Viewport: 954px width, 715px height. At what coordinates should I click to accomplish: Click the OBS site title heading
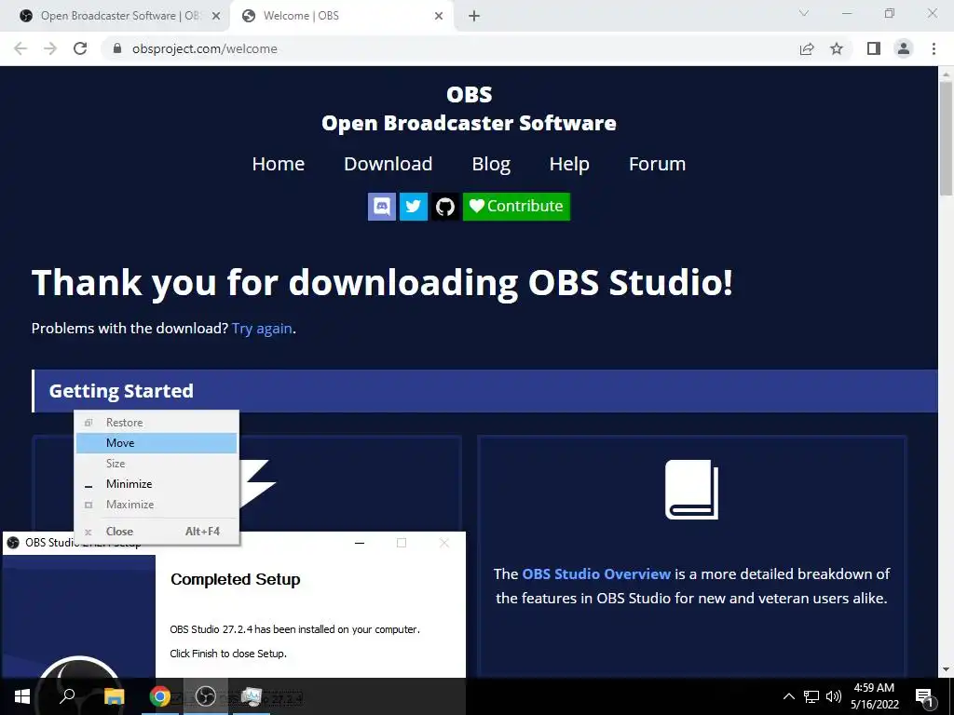pos(470,94)
